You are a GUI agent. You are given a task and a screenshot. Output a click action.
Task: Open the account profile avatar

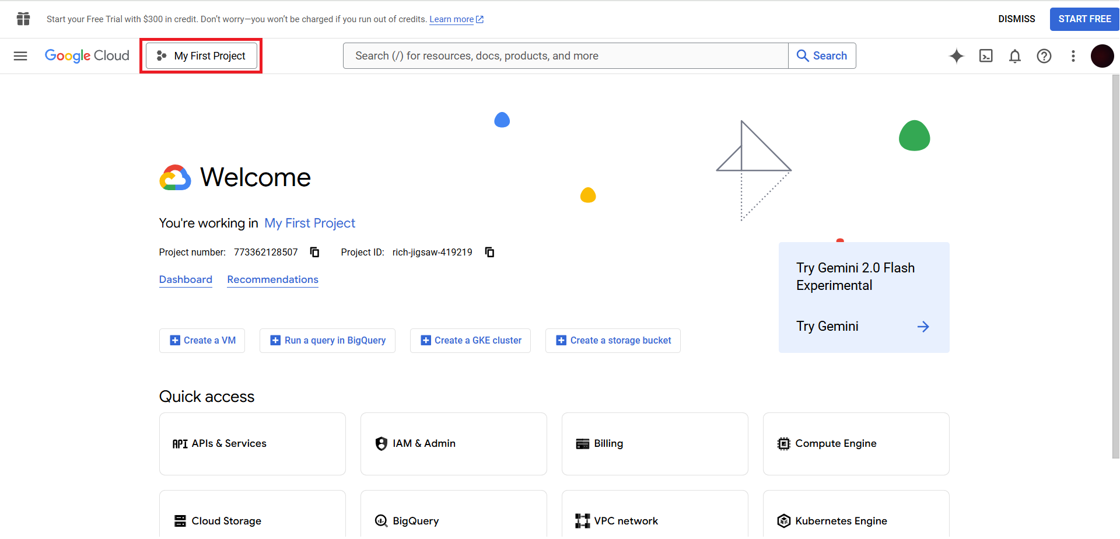tap(1102, 56)
